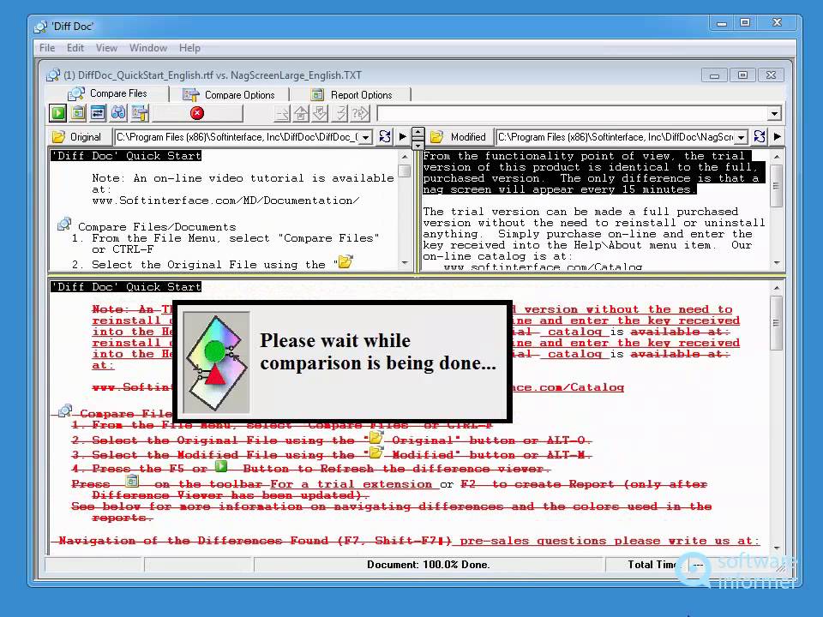Click the difference viewer scrollbar thumb
Viewport: 823px width, 617px height.
[776, 323]
